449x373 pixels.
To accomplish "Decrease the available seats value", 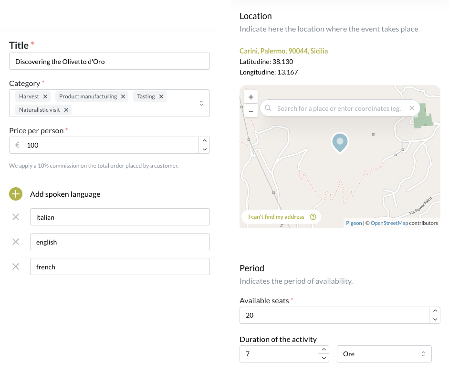I will click(x=435, y=320).
